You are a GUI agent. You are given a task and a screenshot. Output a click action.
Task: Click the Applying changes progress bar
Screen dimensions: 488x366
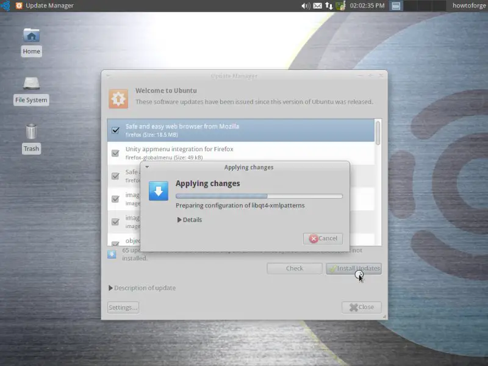(259, 196)
